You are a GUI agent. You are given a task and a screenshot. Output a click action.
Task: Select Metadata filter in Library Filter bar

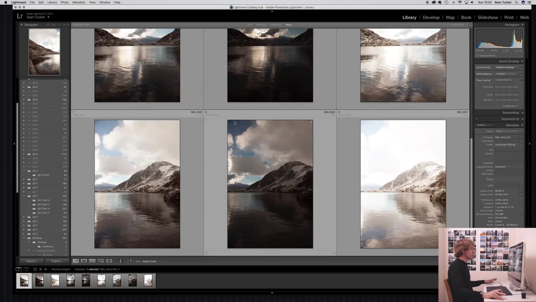click(x=276, y=25)
